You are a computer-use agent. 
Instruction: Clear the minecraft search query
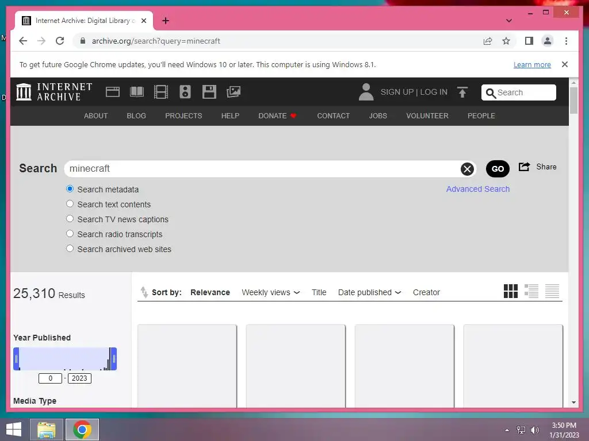point(467,169)
